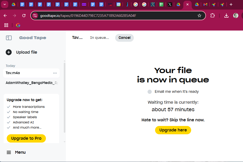
Task: Click Hate to wait? Skip the line now.
Action: point(173,120)
